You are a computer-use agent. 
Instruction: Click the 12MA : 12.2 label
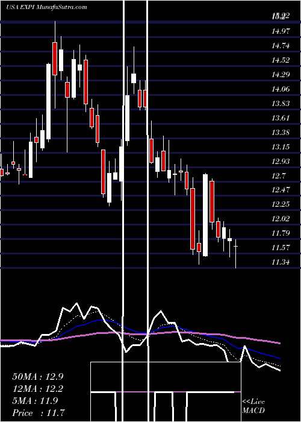point(38,389)
